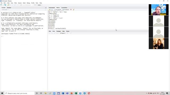
Task: Select plot(K_L, residuals(CO2)) history entry
Action: coord(57,28)
